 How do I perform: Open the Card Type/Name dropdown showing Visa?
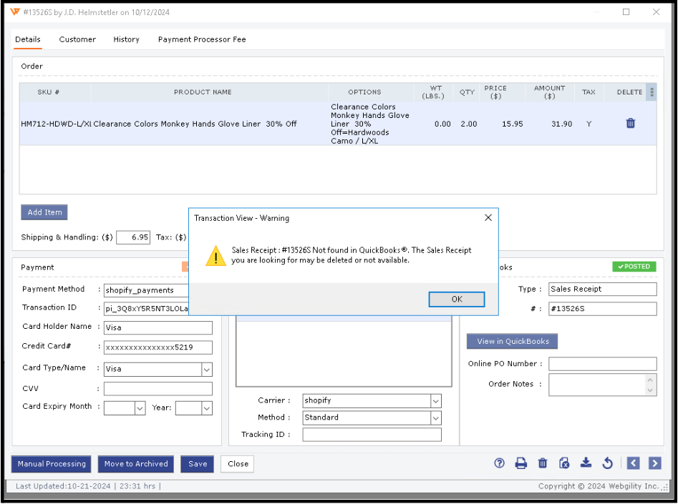[x=207, y=370]
